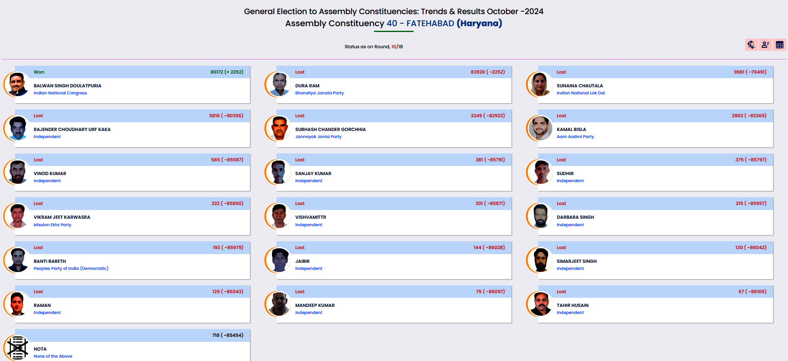Click the Subhash Chander Gorchhia candidate name

tap(330, 129)
